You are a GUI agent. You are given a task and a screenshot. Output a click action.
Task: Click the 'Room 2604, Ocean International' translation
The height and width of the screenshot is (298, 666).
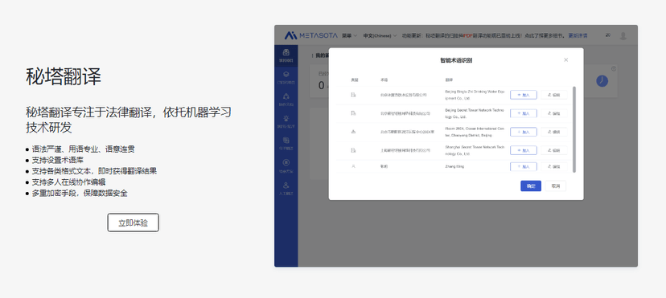[x=475, y=132]
